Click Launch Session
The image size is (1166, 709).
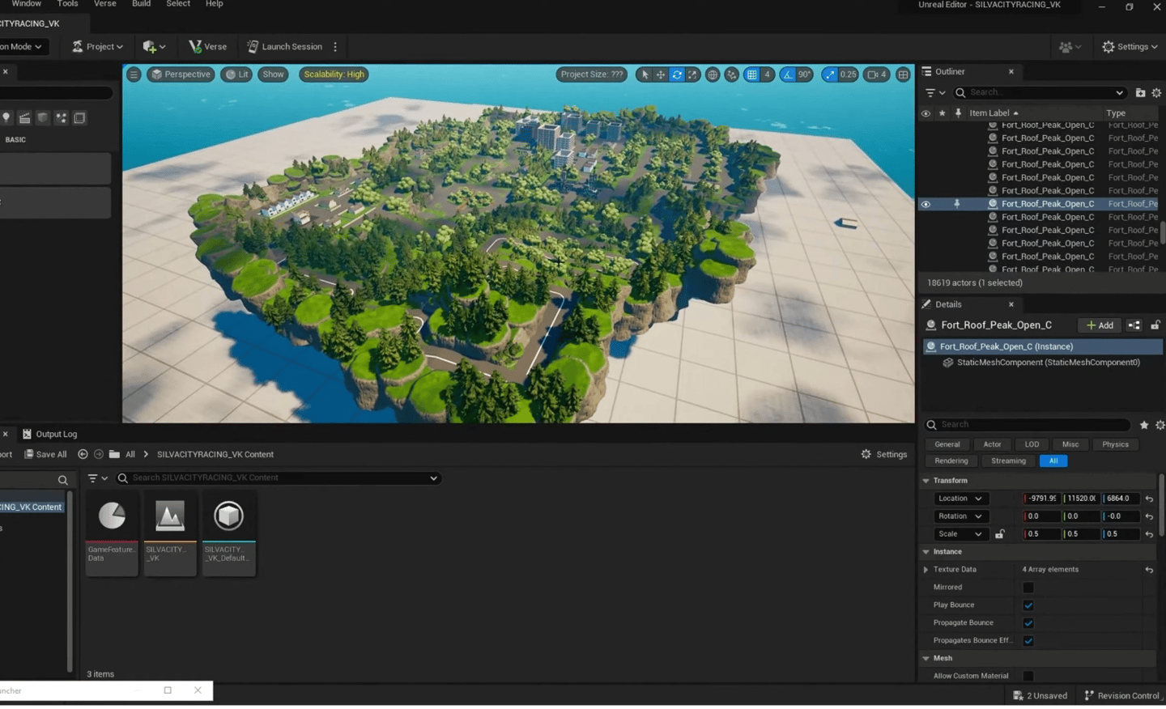coord(285,47)
